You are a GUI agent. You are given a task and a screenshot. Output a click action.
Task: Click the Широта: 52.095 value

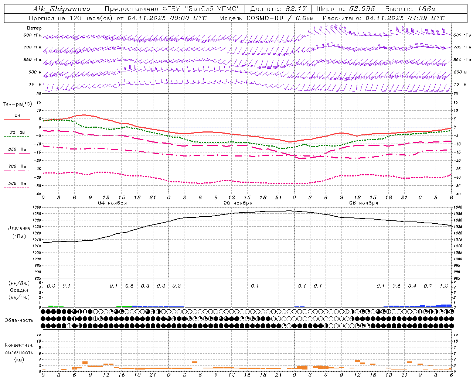click(x=346, y=9)
